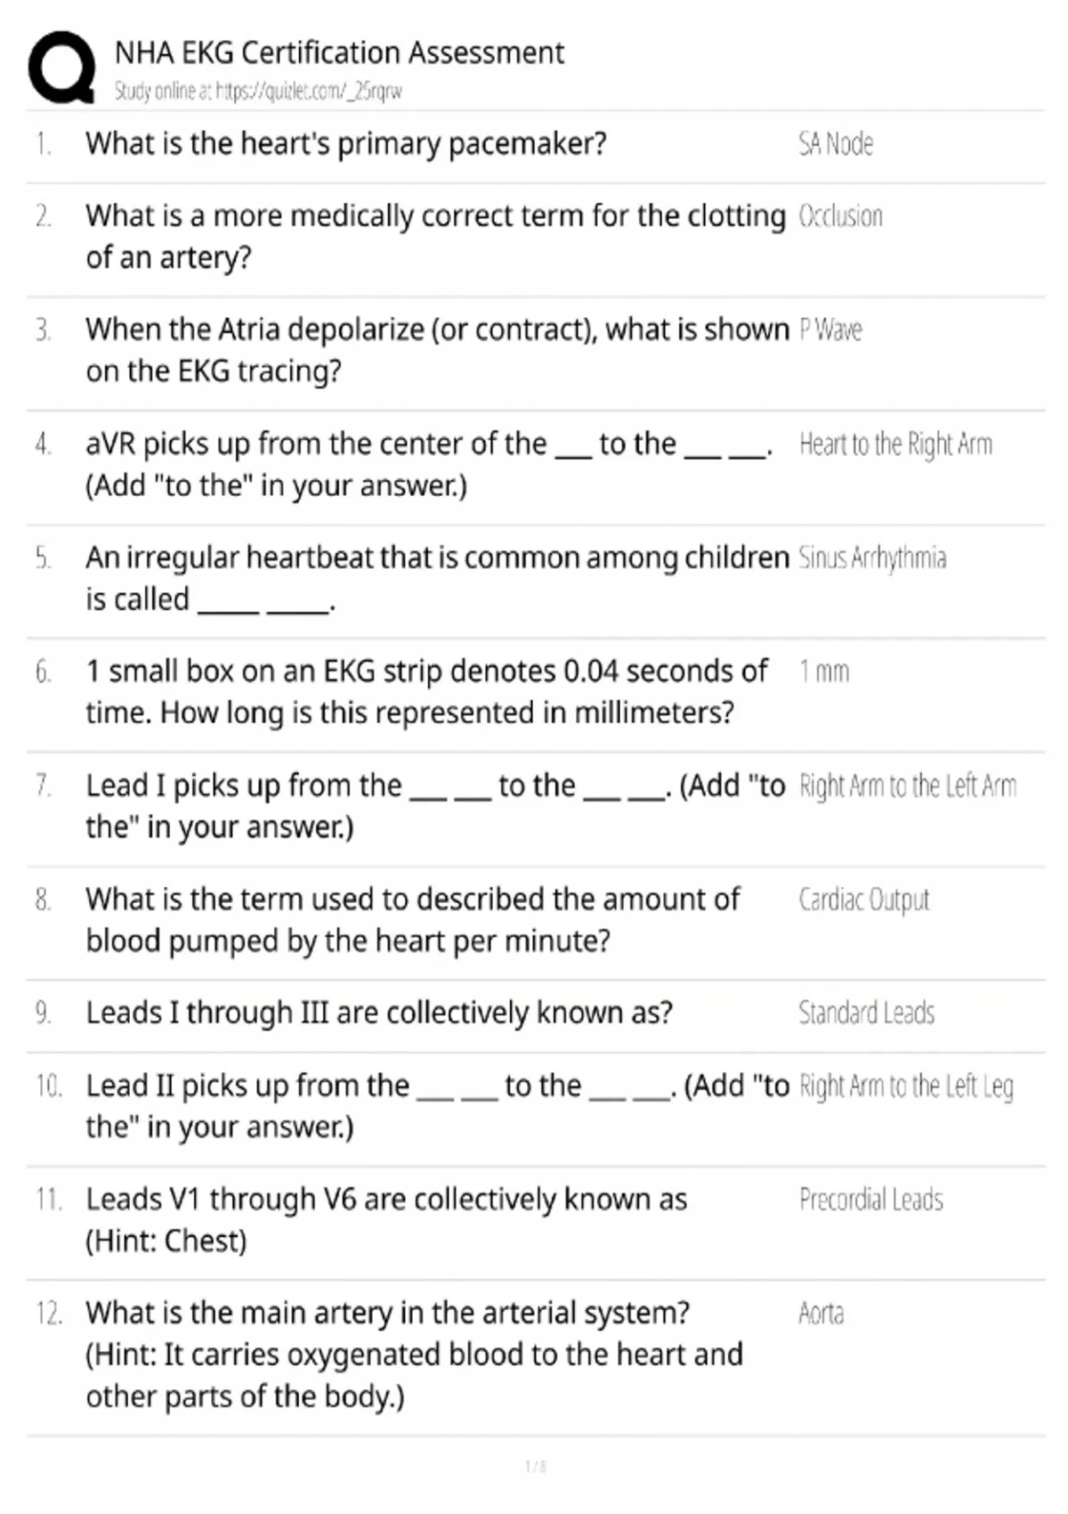Image resolution: width=1068 pixels, height=1514 pixels.
Task: Select the answer 'SA Node'
Action: pos(836,144)
